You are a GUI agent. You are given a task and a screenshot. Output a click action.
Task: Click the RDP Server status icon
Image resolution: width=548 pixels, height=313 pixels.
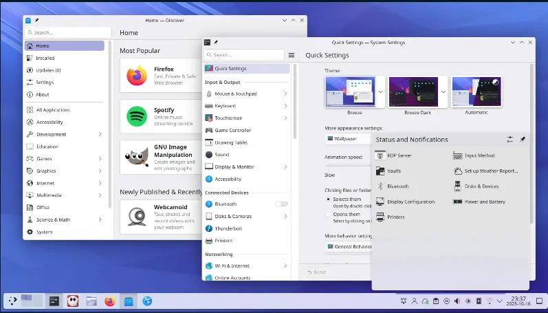(380, 156)
